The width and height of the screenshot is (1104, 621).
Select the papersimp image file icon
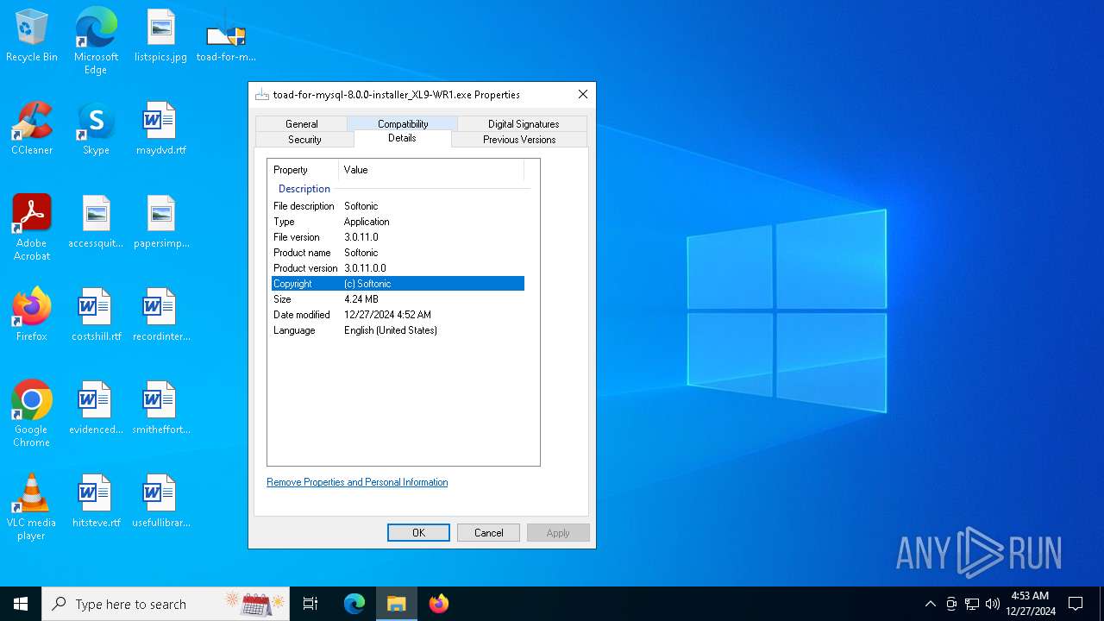pyautogui.click(x=160, y=222)
